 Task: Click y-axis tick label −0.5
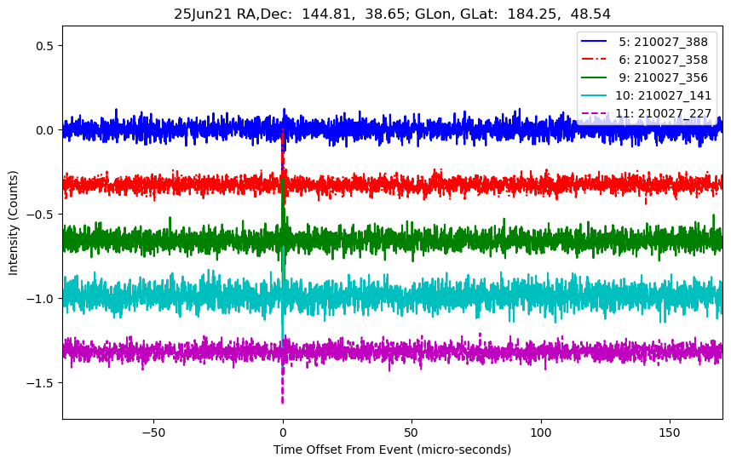(x=40, y=215)
